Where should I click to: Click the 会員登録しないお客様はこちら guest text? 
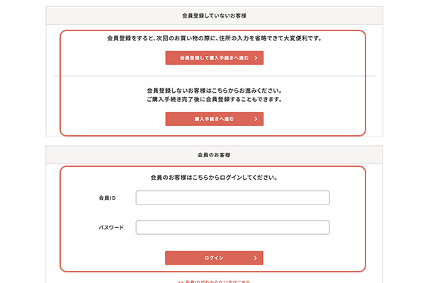tap(214, 91)
